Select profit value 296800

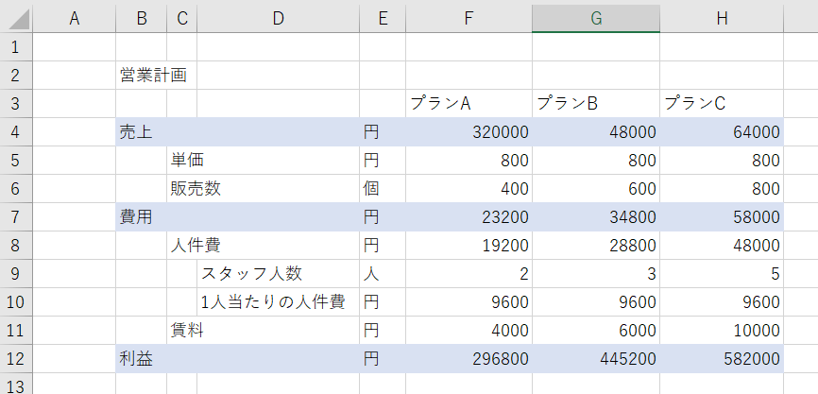coord(469,358)
